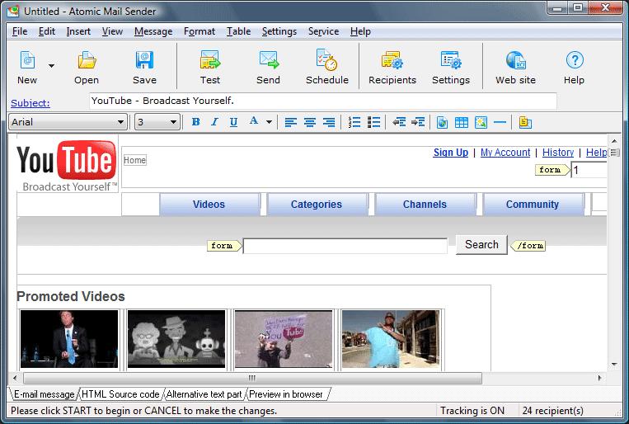Switch to the HTML Source code tab
This screenshot has width=629, height=424.
coord(120,394)
